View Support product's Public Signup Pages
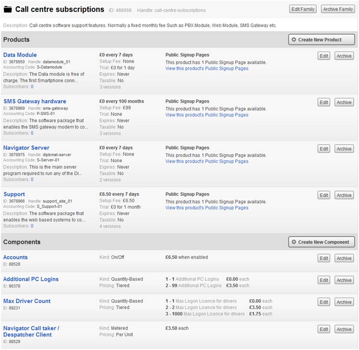Image resolution: width=359 pixels, height=350 pixels. pyautogui.click(x=207, y=208)
